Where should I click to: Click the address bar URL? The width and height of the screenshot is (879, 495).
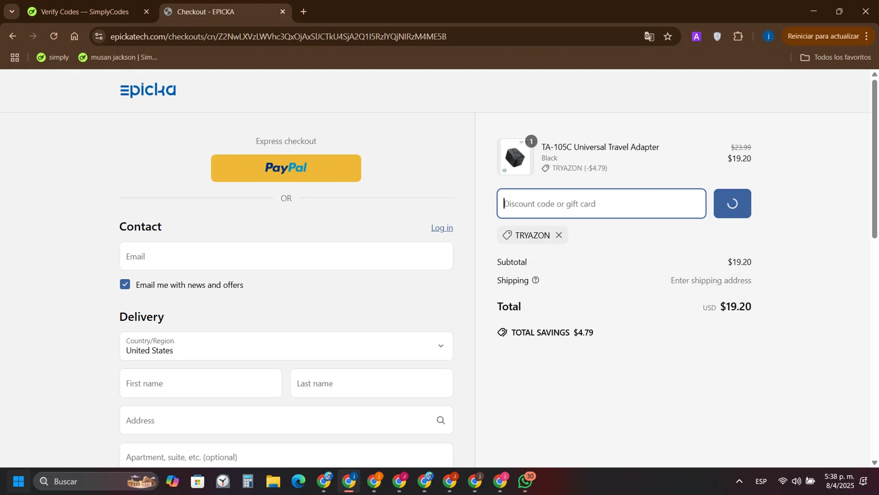[x=278, y=36]
